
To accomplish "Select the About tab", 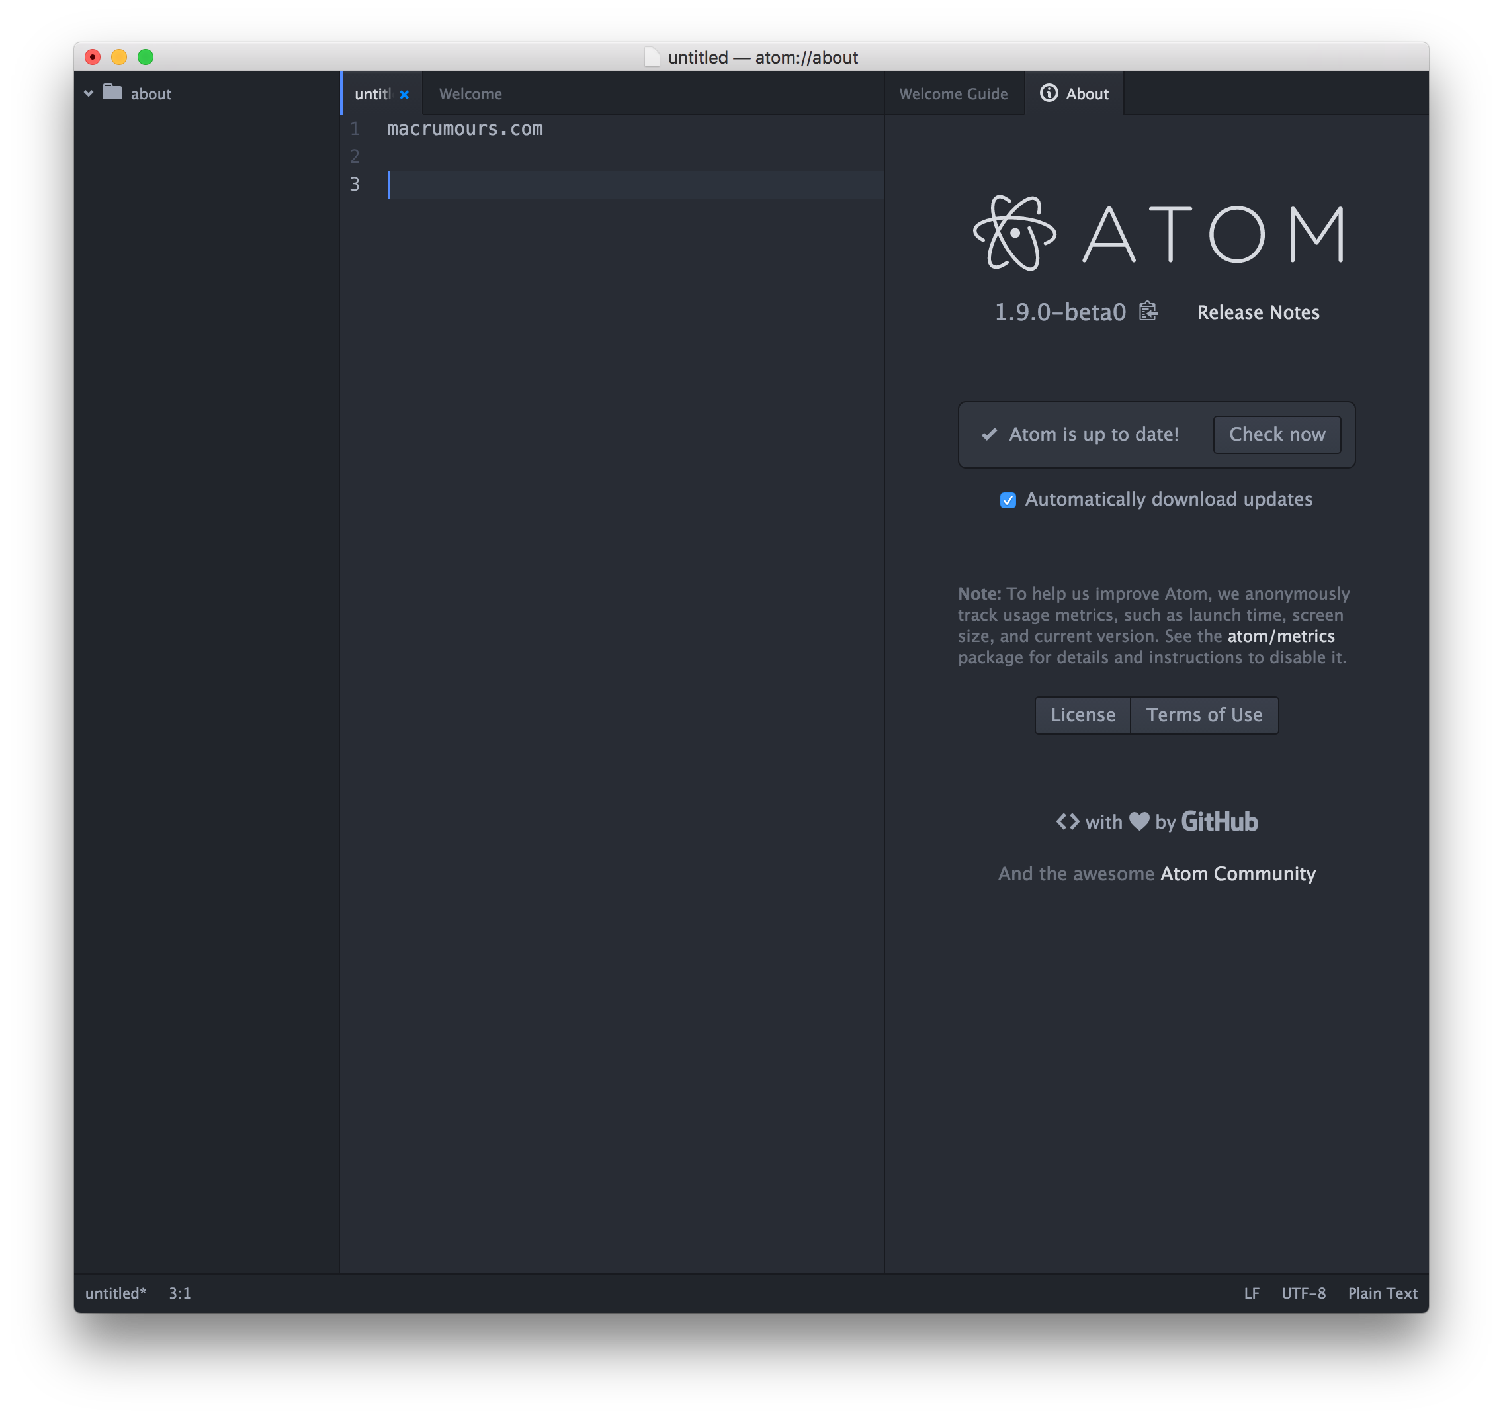I will 1074,94.
